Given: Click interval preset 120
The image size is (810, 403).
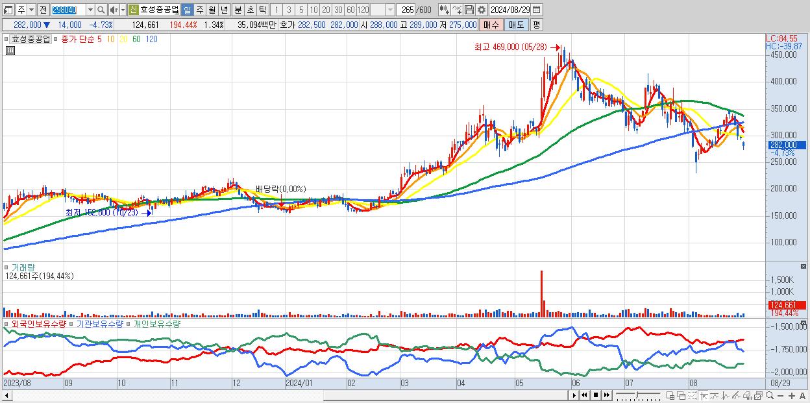Looking at the screenshot, I should click(363, 10).
